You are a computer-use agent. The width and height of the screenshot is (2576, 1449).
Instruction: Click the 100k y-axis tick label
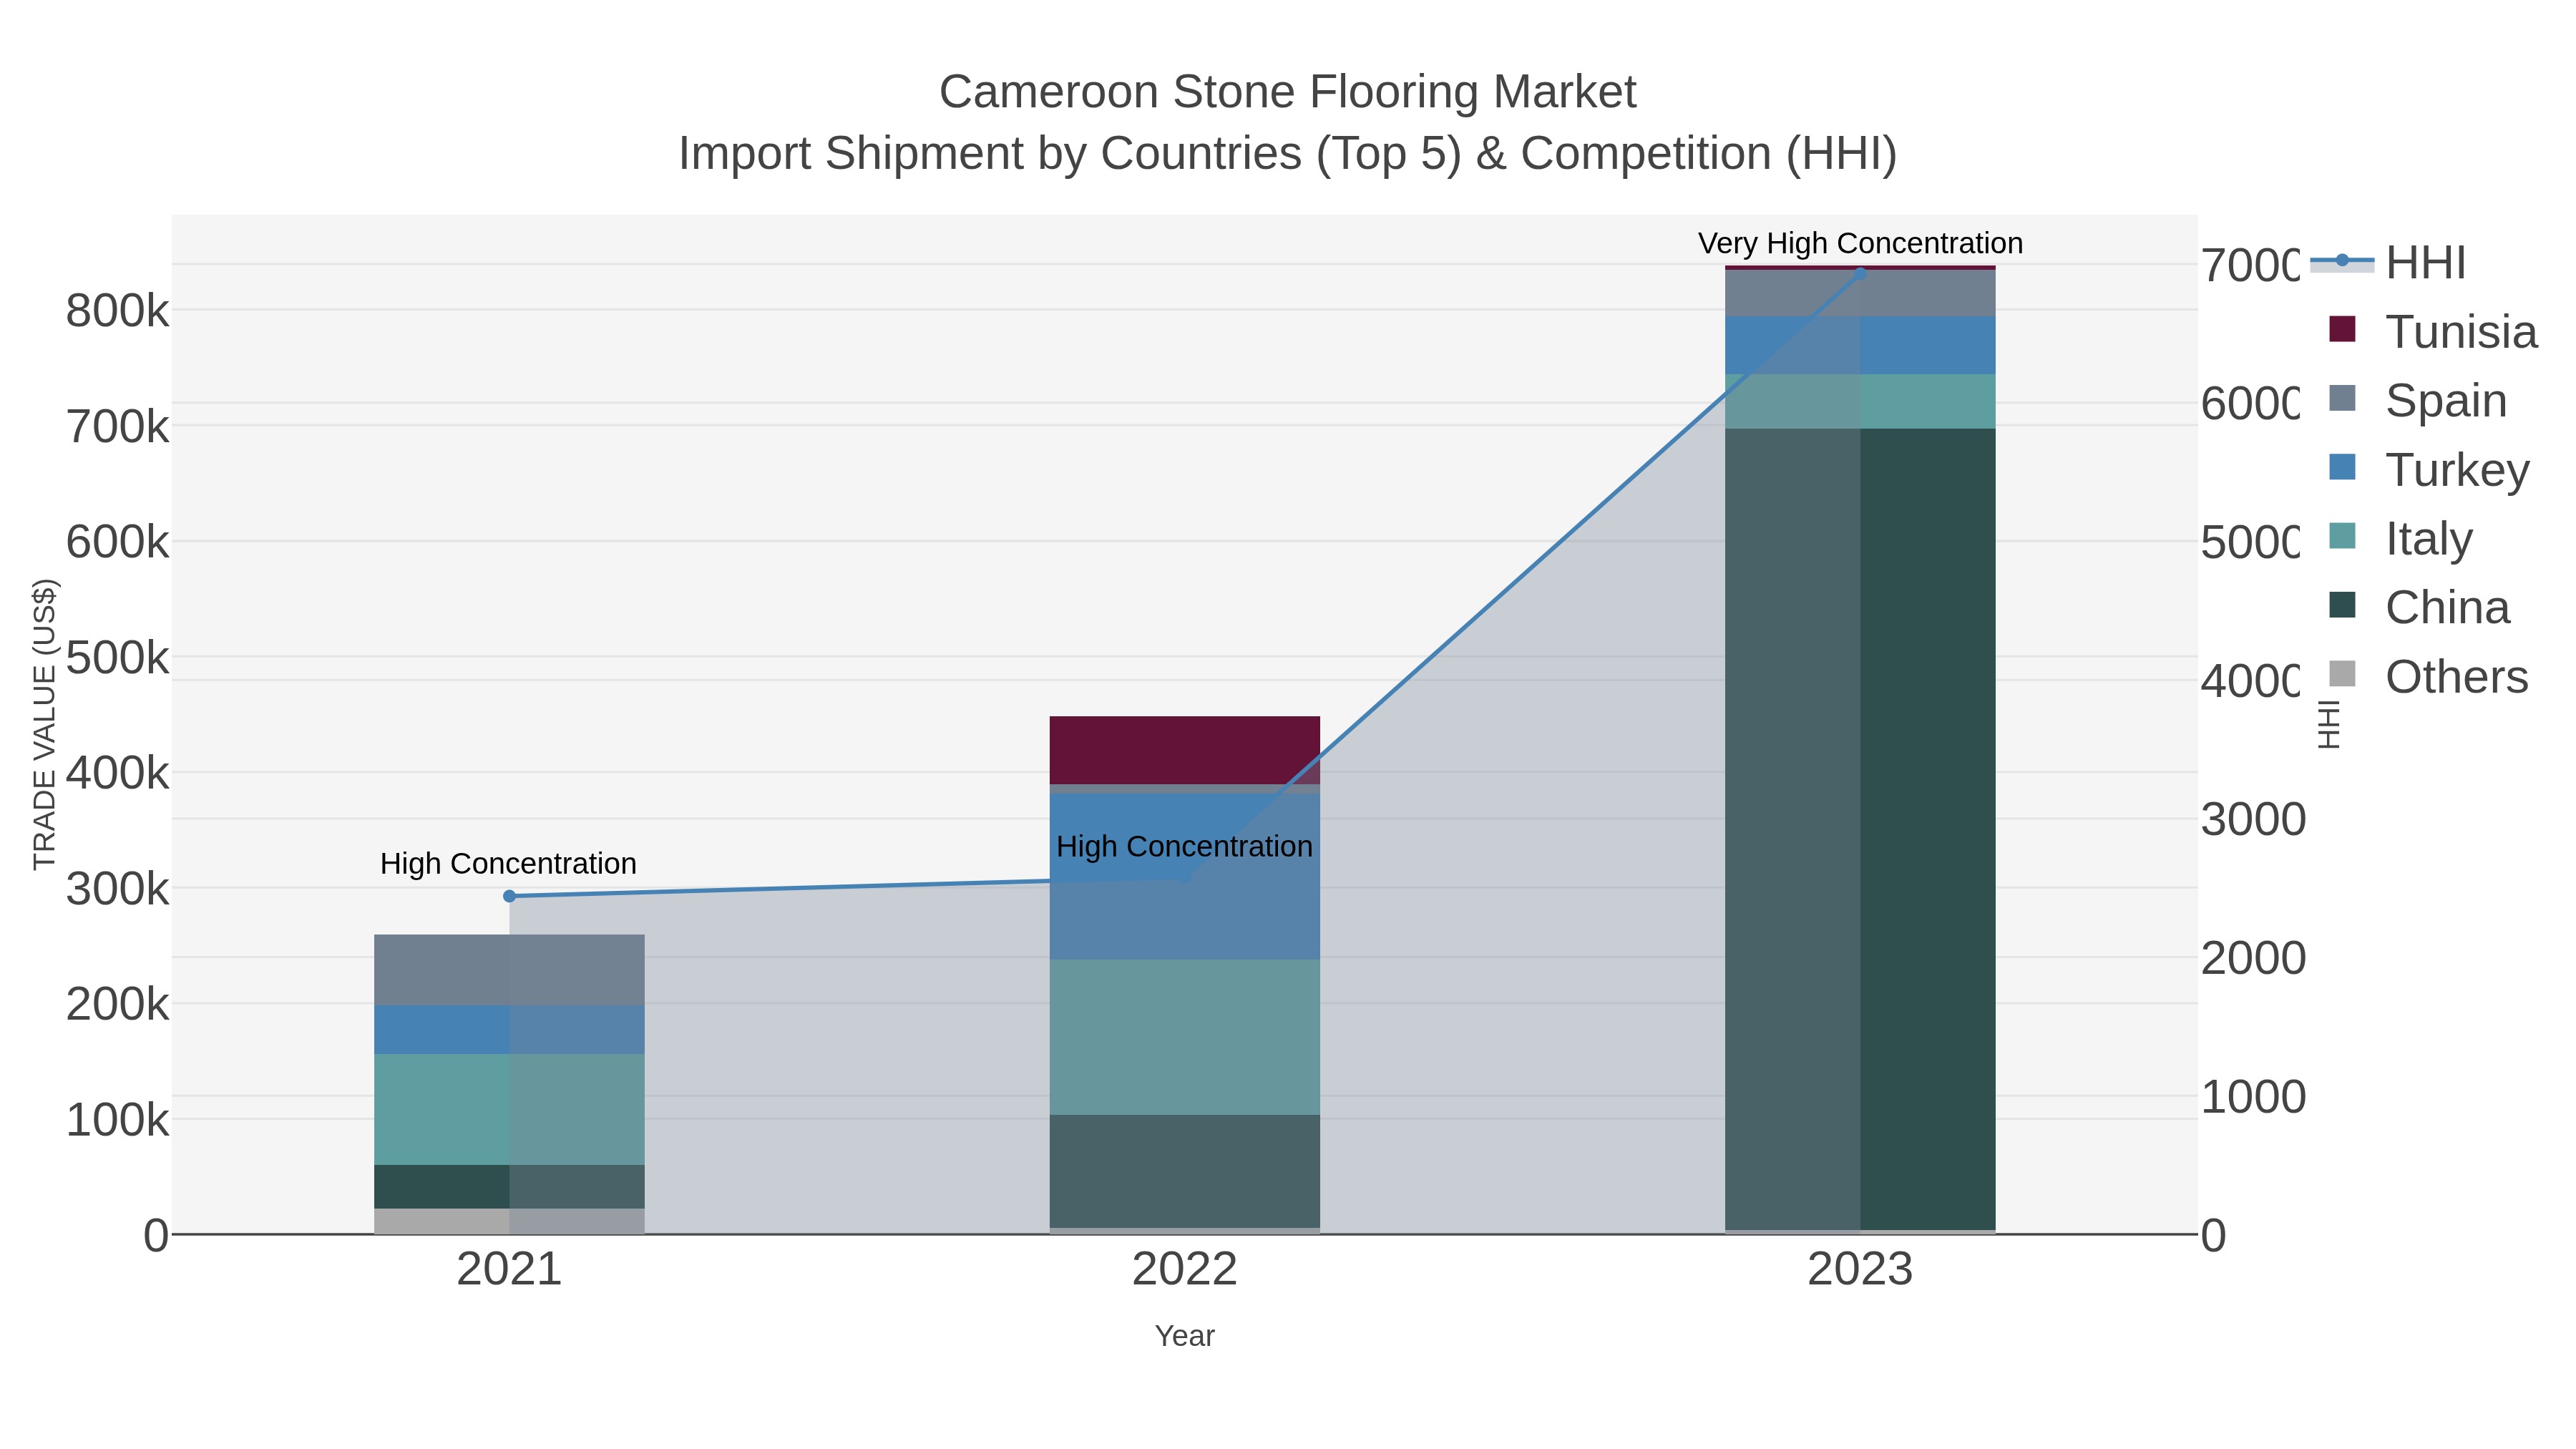(117, 1120)
